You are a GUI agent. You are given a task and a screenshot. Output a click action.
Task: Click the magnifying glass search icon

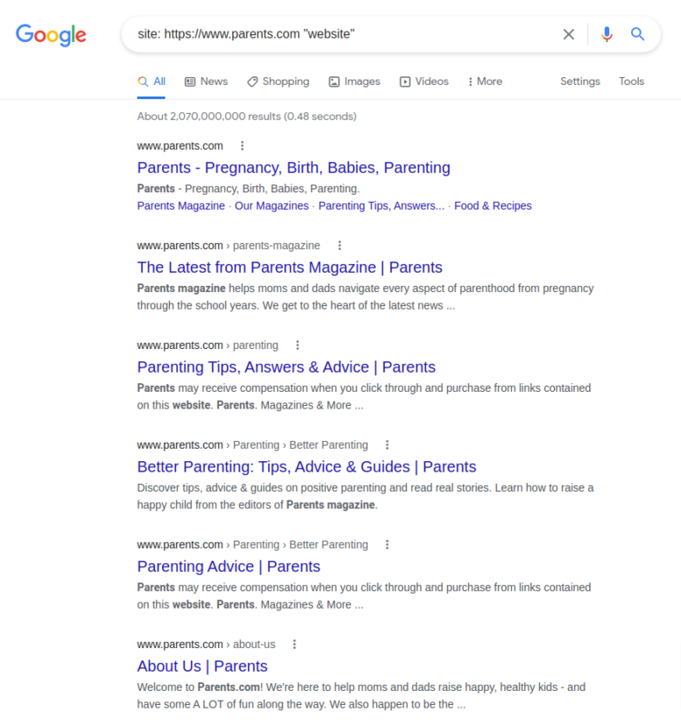pyautogui.click(x=638, y=34)
